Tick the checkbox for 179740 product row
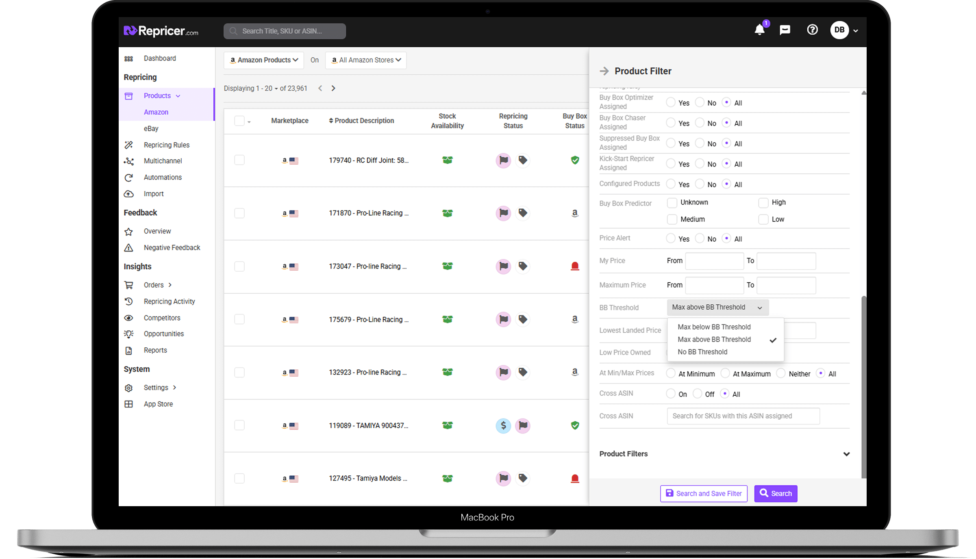The image size is (976, 559). [x=239, y=160]
